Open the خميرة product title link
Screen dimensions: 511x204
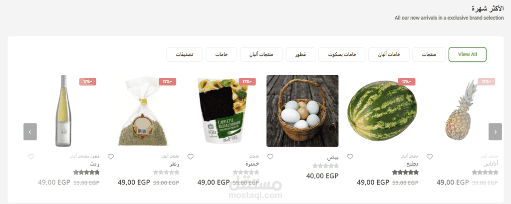[x=252, y=164]
